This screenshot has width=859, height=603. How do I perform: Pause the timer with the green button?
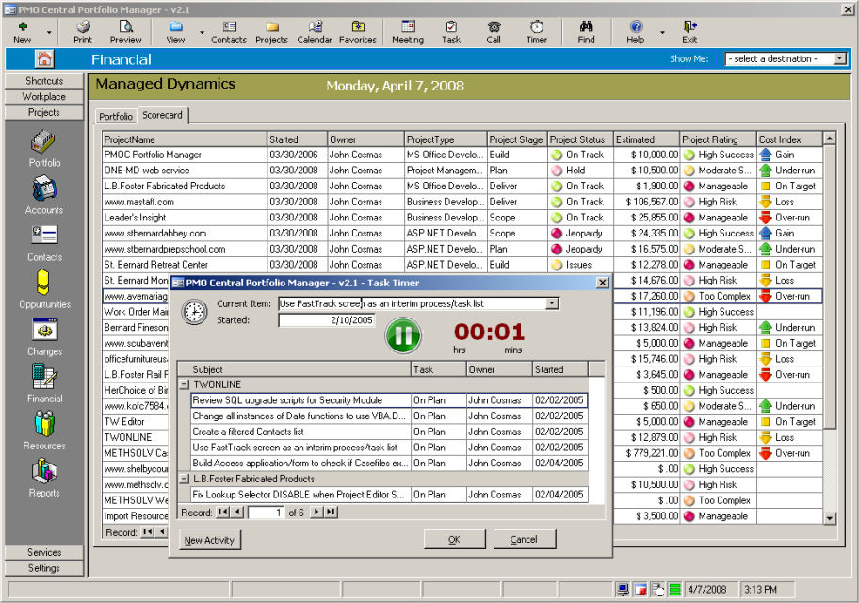click(x=404, y=336)
